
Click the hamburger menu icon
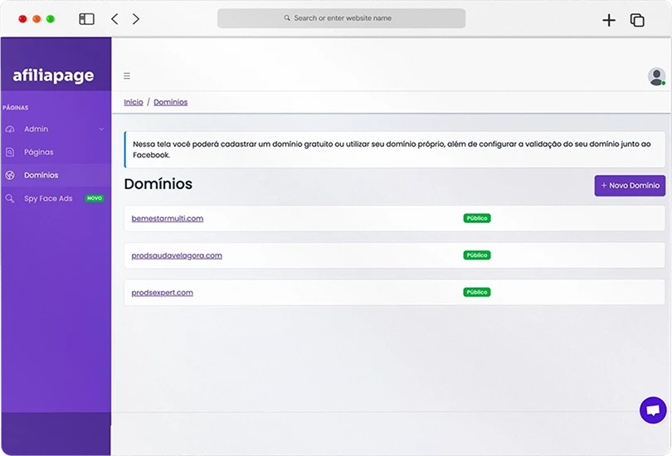point(127,76)
